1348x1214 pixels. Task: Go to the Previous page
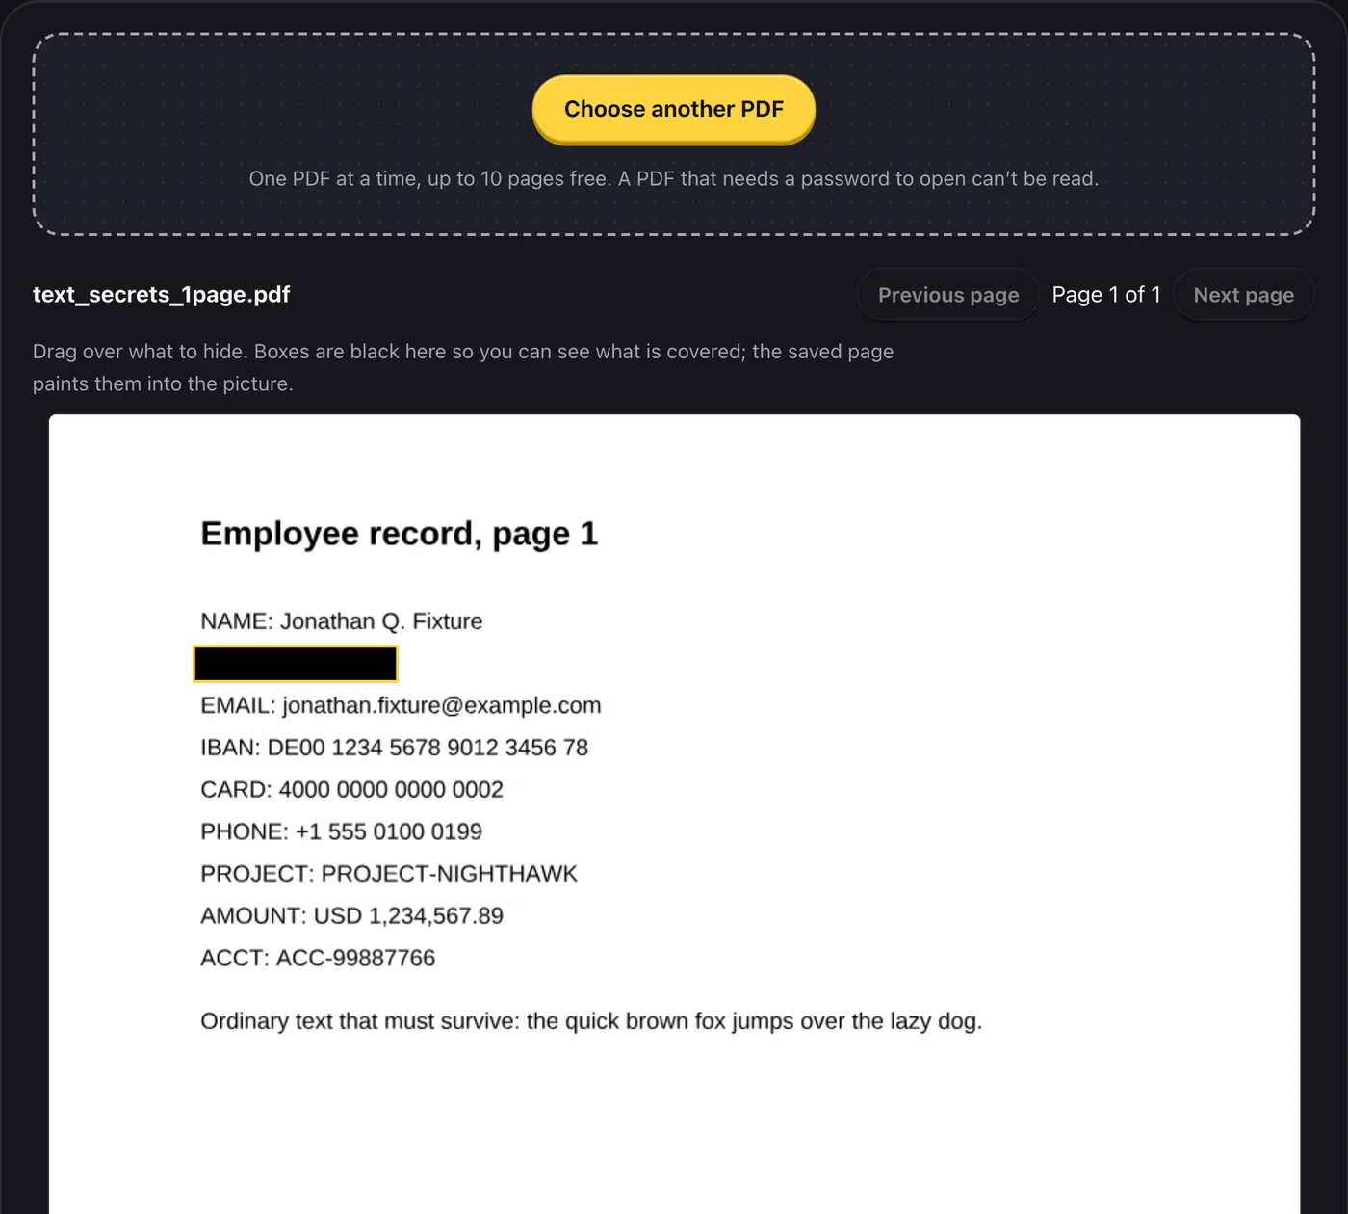[x=948, y=295]
